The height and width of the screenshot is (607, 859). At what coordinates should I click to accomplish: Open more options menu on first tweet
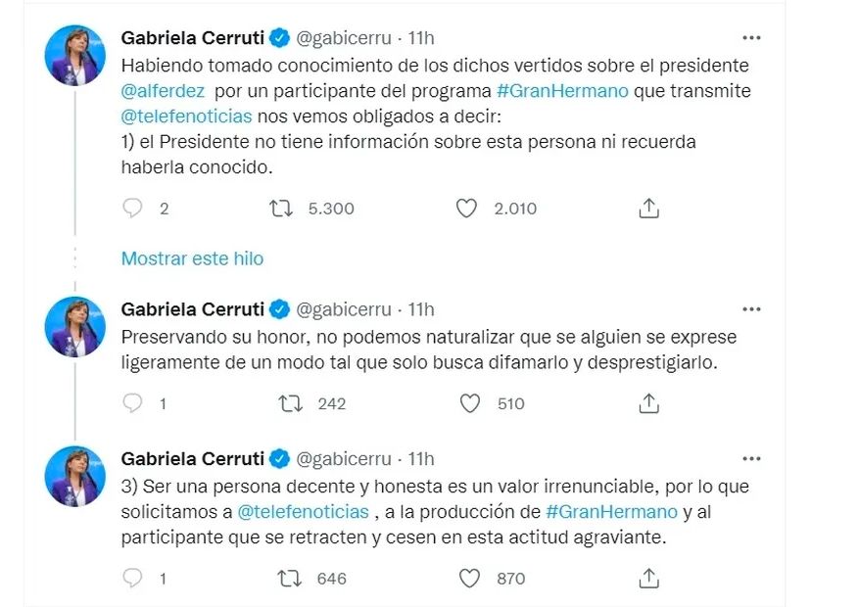click(751, 38)
